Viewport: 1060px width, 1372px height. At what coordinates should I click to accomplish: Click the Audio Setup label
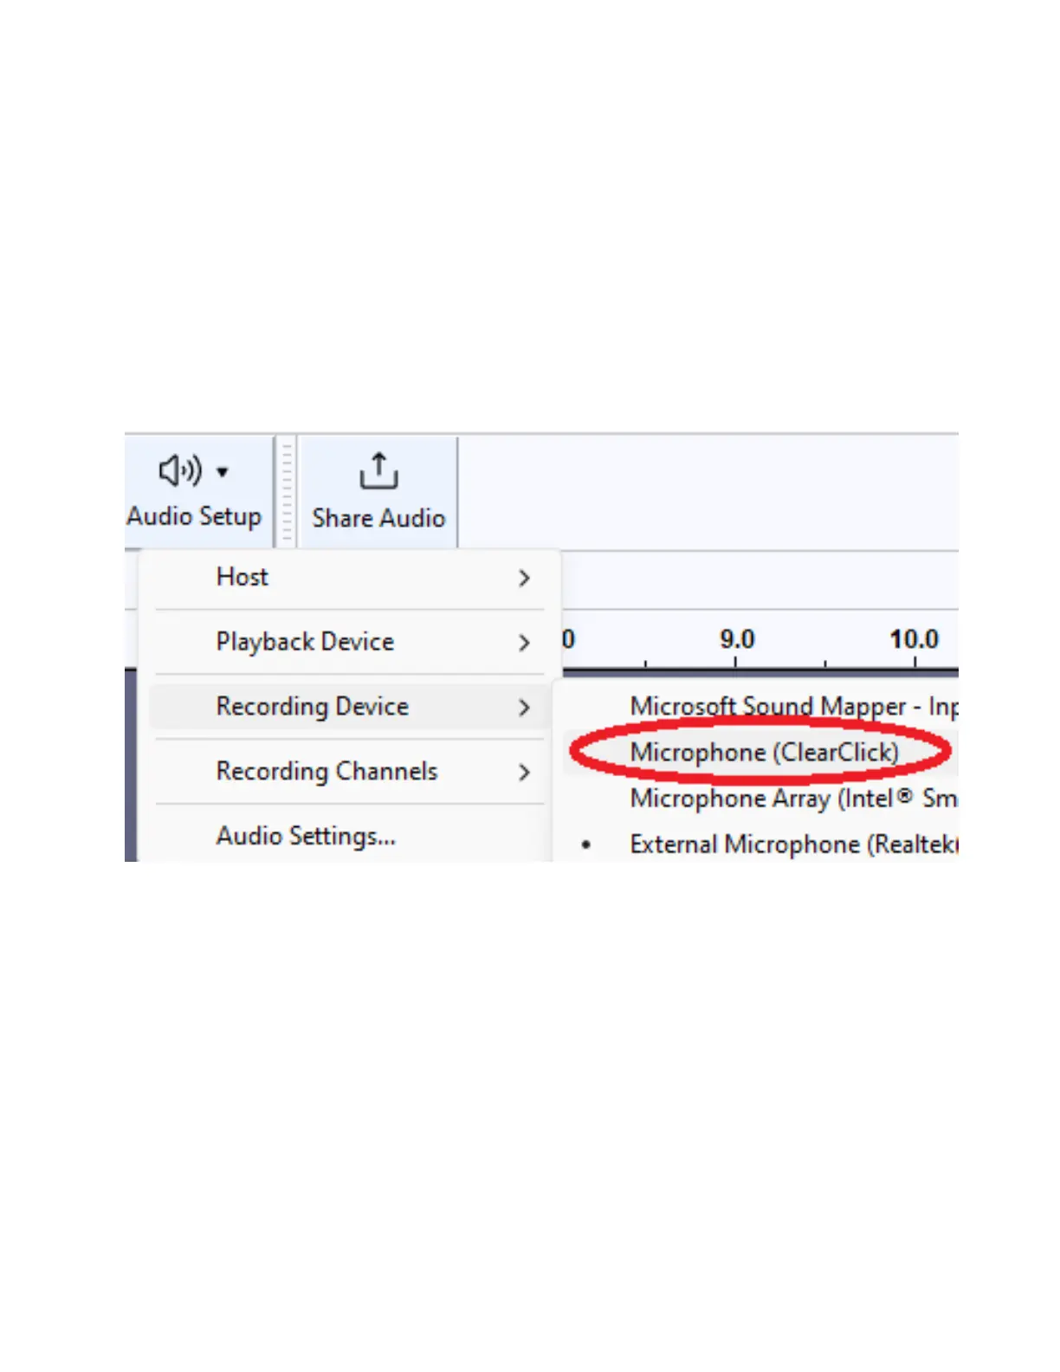coord(194,516)
